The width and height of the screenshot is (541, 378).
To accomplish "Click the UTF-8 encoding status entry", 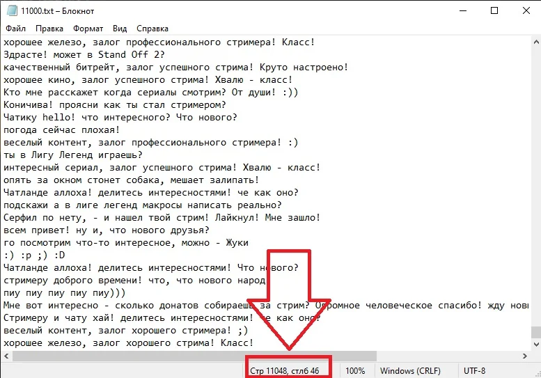I will (474, 371).
